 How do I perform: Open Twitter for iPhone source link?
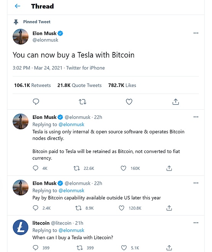click(x=85, y=68)
